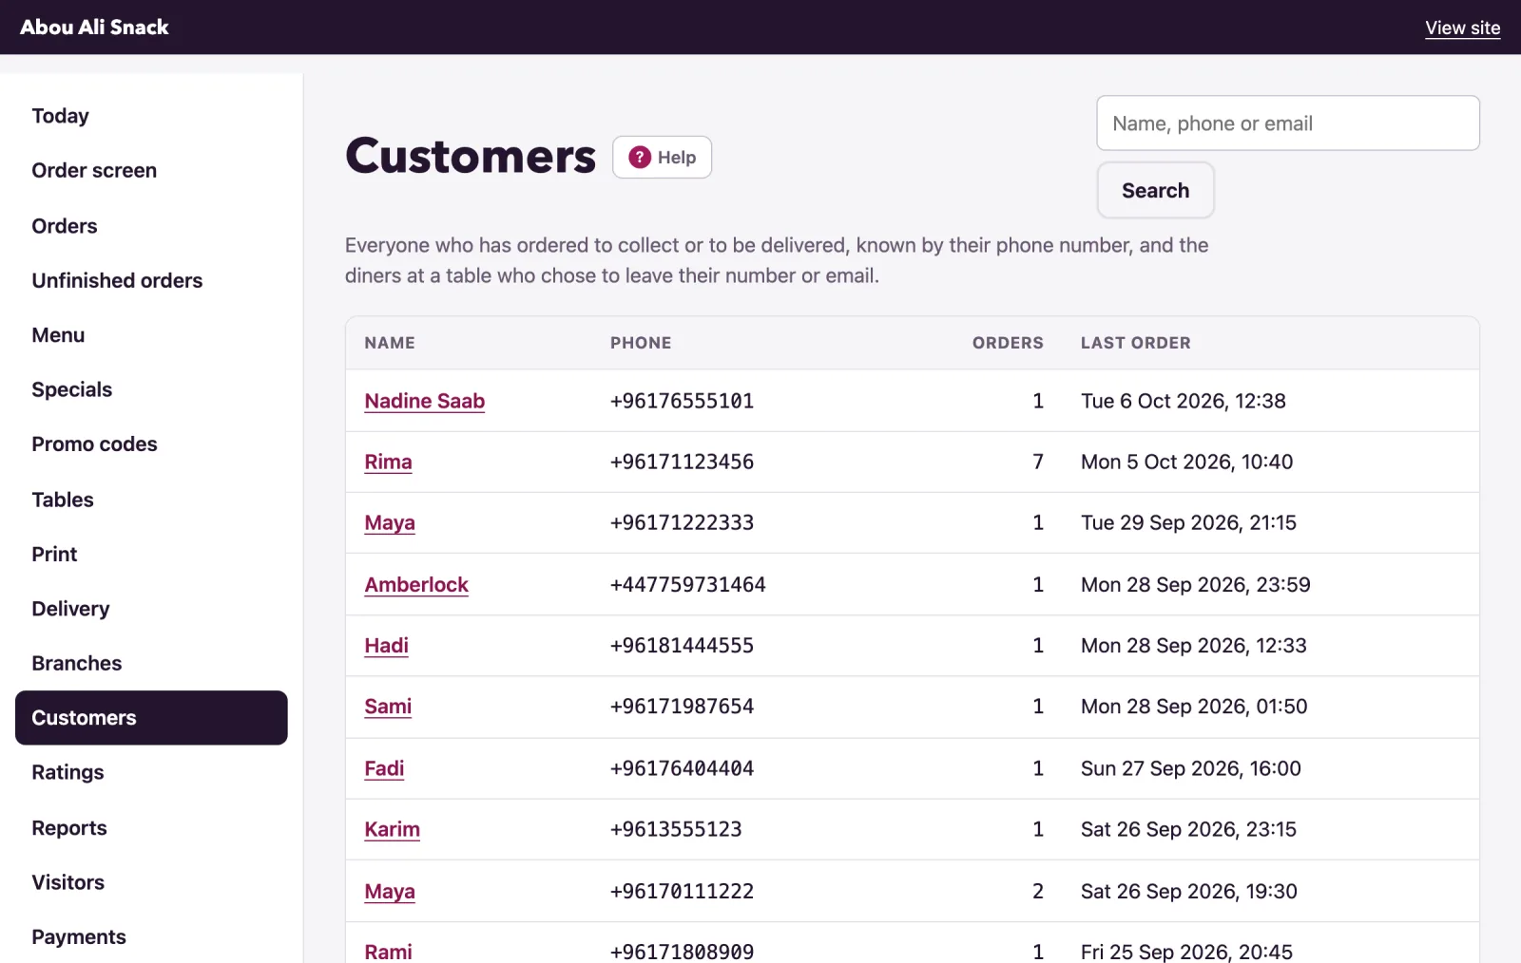Viewport: 1521px width, 963px height.
Task: Open customer Hadi
Action: [x=386, y=646]
